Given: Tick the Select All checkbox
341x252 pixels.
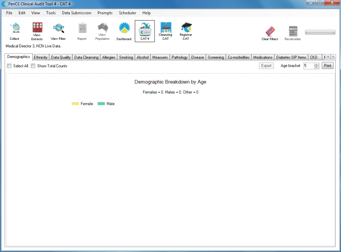Looking at the screenshot, I should 9,66.
